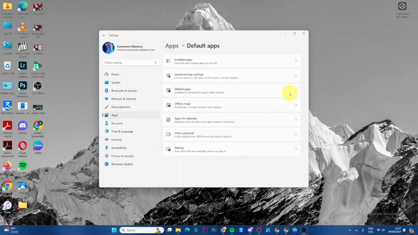Open the volume icon in system tray
The height and width of the screenshot is (235, 418).
click(383, 230)
